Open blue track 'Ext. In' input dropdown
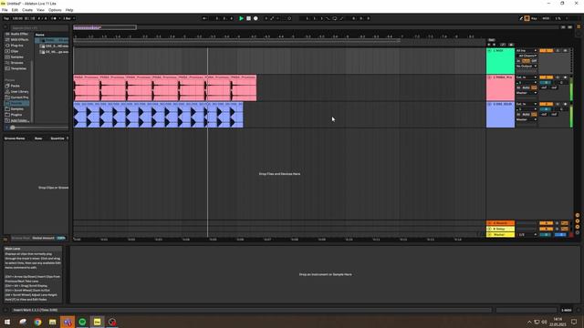The height and width of the screenshot is (328, 584). (x=527, y=104)
